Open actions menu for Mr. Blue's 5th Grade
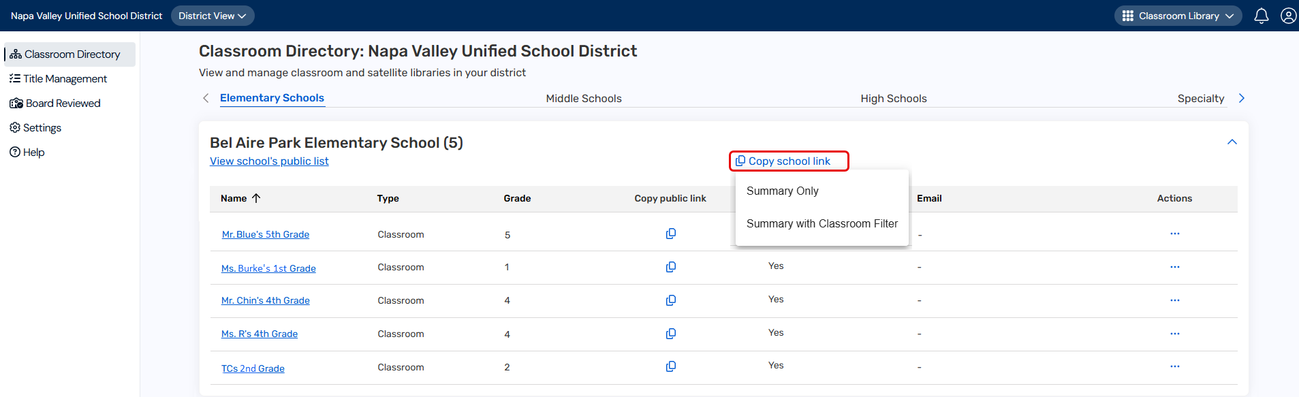This screenshot has height=397, width=1299. point(1174,234)
